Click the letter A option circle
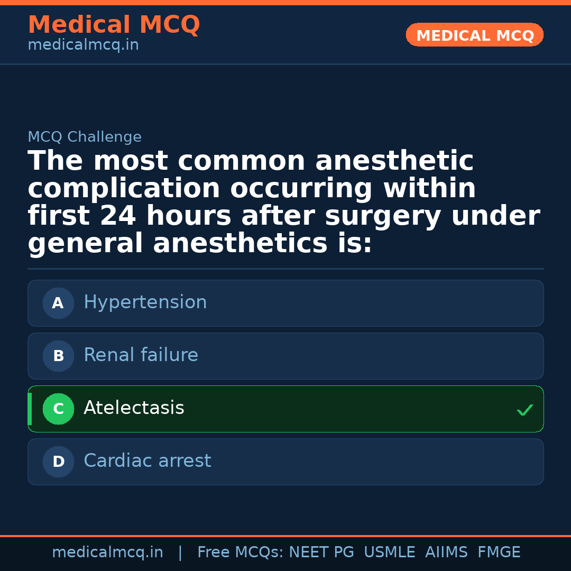The image size is (571, 571). pos(58,303)
